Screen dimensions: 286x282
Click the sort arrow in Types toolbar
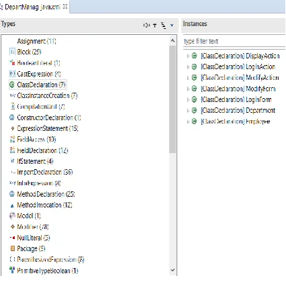pos(155,26)
